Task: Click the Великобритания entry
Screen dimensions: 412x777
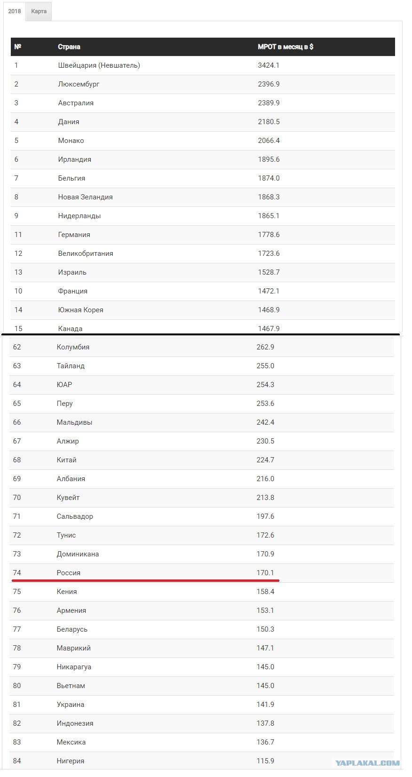Action: pos(86,254)
